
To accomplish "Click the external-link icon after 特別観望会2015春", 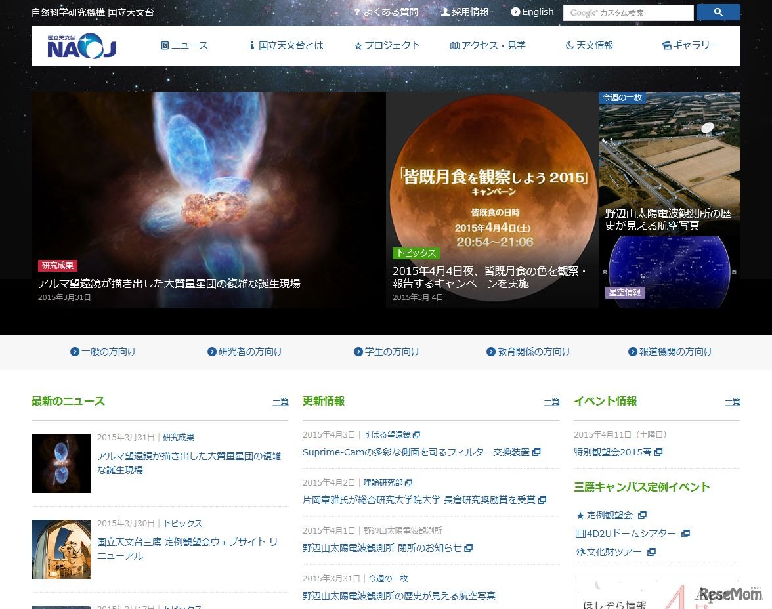I will coord(658,452).
